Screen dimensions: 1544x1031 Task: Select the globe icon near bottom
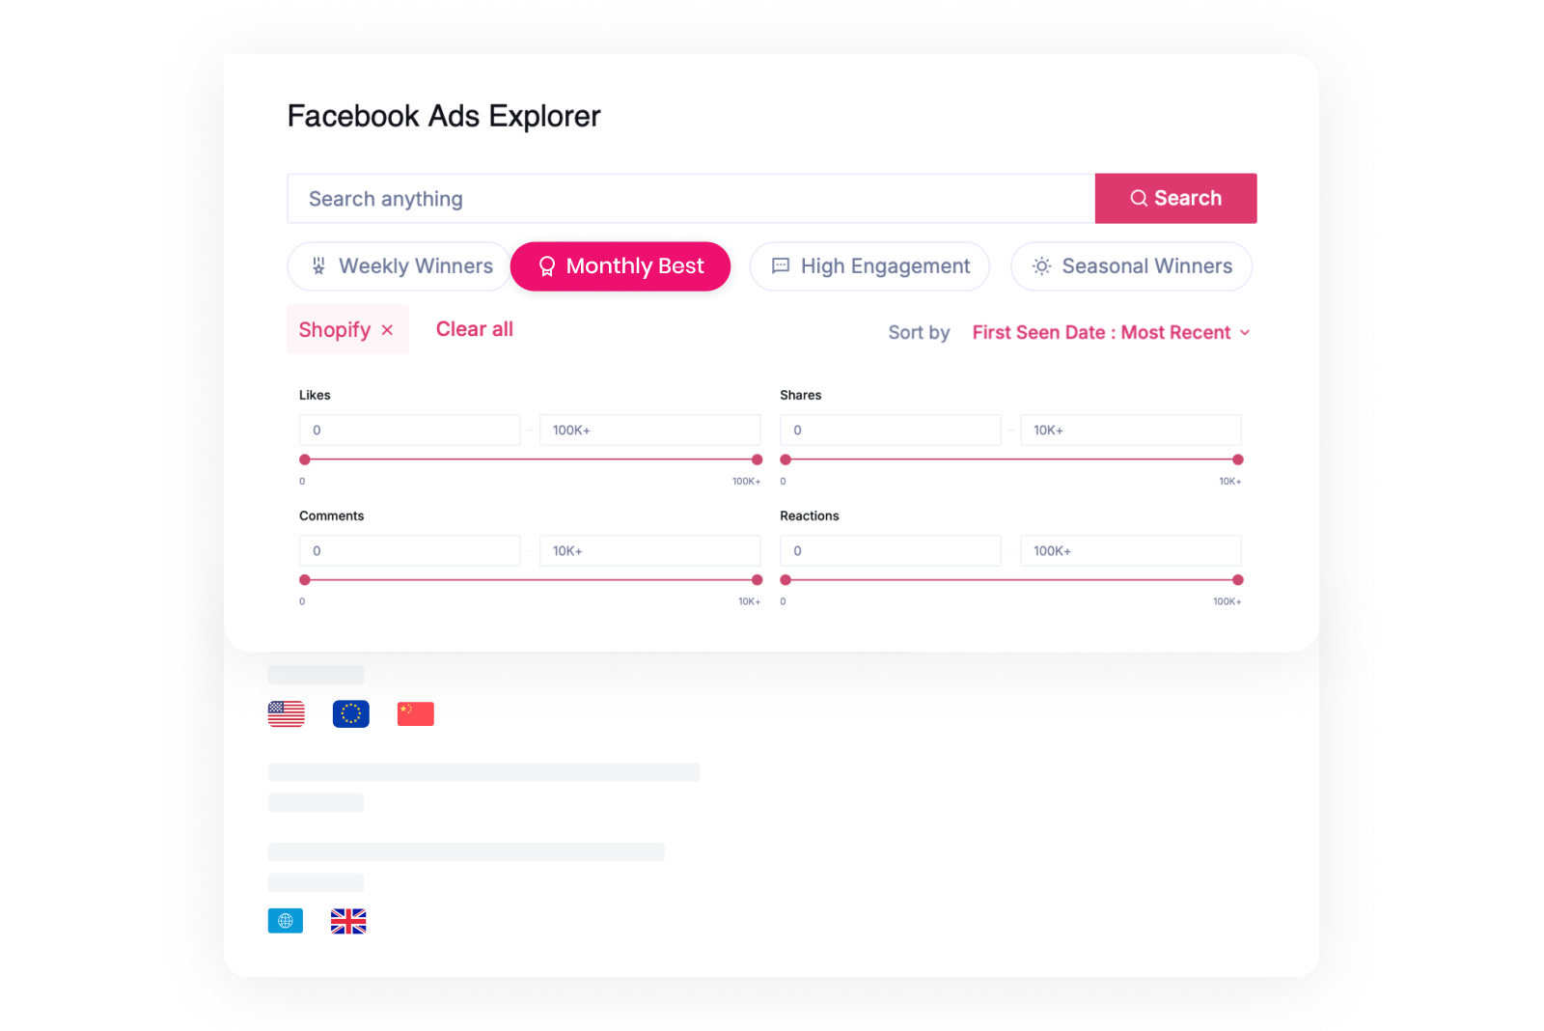click(286, 921)
